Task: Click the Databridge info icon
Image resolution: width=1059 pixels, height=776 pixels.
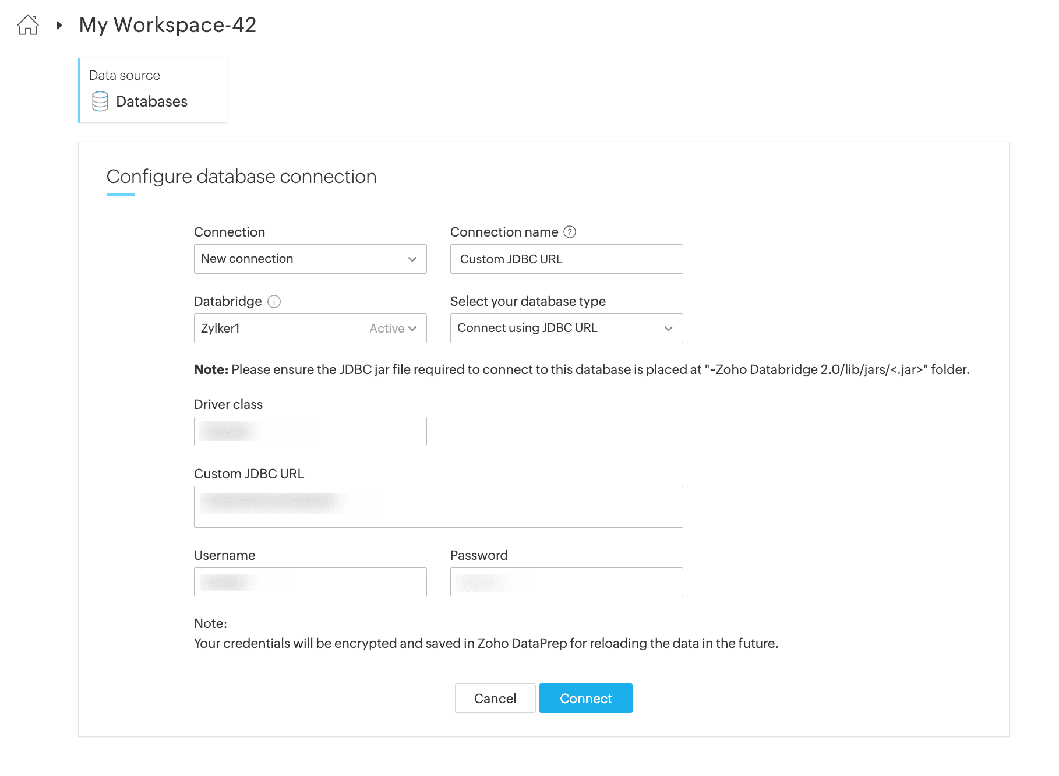Action: [274, 301]
